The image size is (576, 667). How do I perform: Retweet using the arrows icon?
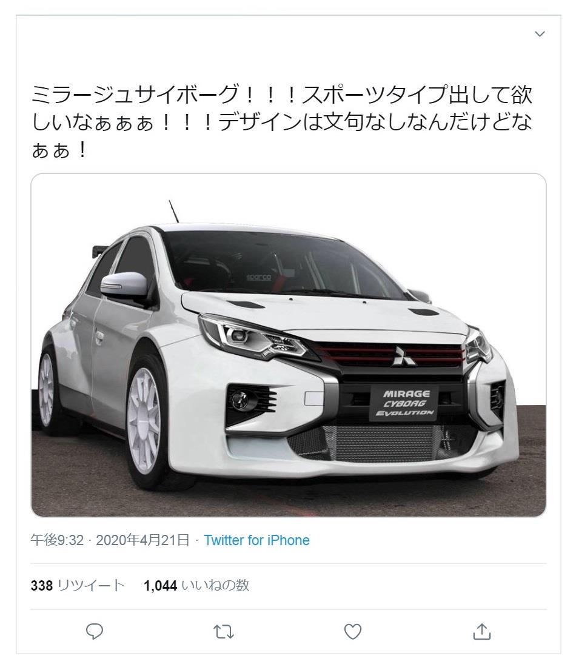223,632
